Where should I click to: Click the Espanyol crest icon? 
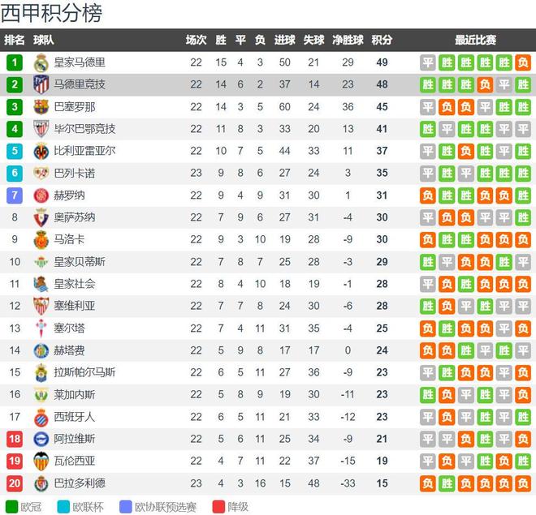pos(41,417)
